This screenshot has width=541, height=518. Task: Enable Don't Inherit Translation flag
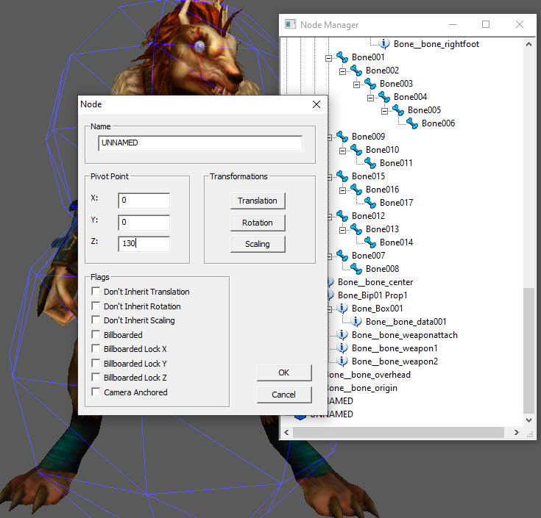96,292
